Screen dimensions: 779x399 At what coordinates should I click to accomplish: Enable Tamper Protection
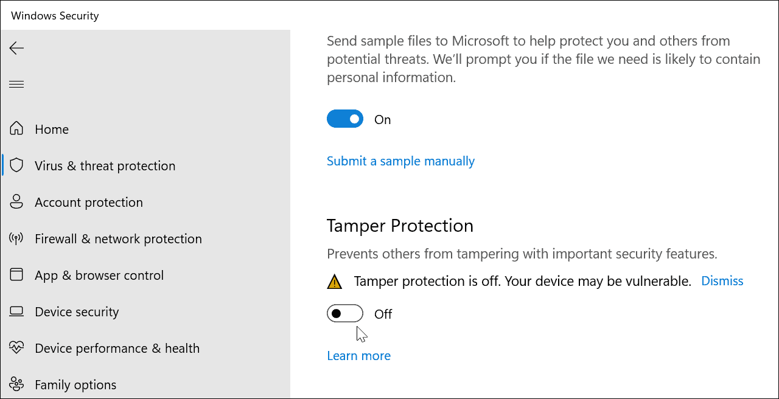pyautogui.click(x=345, y=313)
